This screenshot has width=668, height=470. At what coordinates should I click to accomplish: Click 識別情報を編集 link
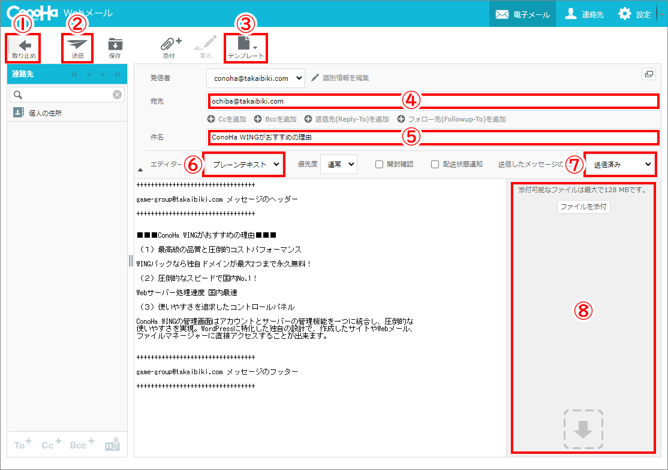point(340,78)
